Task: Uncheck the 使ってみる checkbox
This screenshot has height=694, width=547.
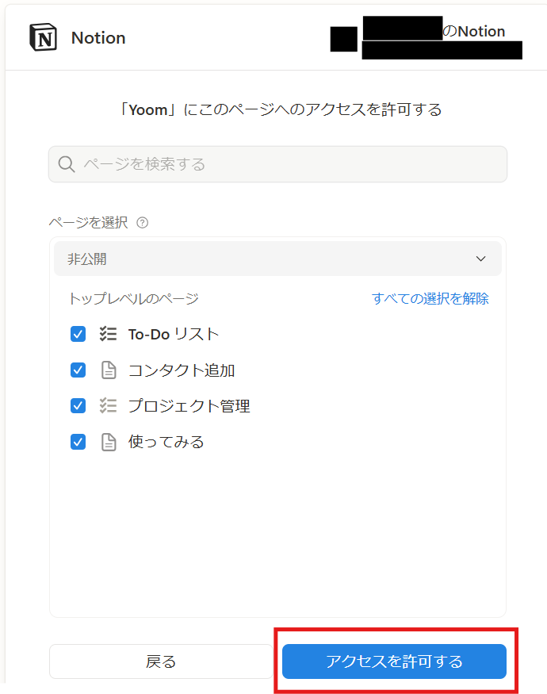Action: click(78, 442)
